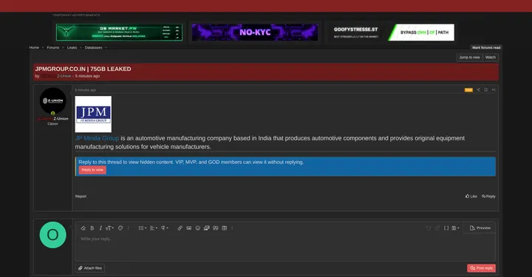Show more text formatting options after color icon
Image resolution: width=532 pixels, height=277 pixels.
click(129, 228)
